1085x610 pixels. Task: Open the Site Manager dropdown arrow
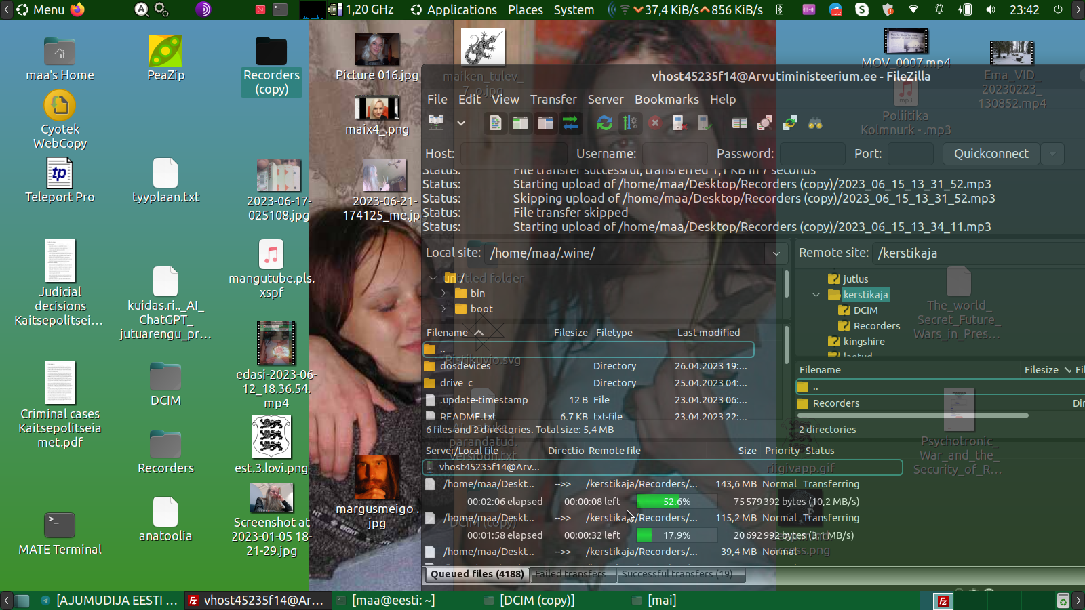click(461, 123)
